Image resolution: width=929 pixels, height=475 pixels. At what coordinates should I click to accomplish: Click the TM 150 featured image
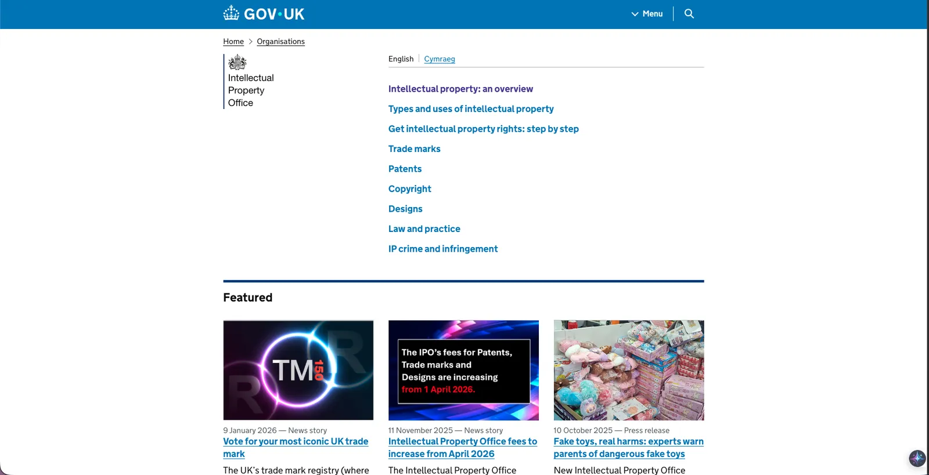click(298, 370)
